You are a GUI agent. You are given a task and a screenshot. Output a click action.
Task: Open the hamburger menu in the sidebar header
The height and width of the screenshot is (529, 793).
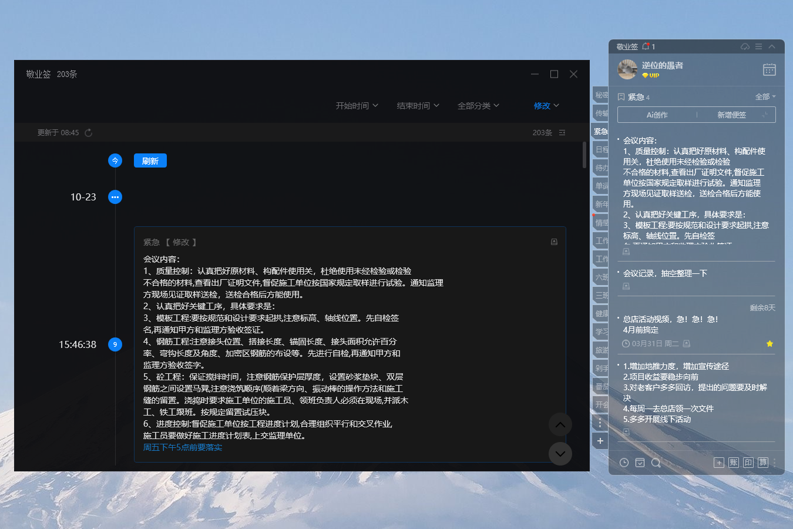coord(758,46)
